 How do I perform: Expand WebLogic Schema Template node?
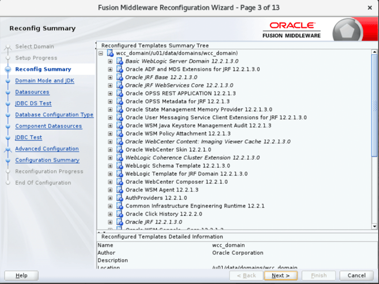pos(110,166)
